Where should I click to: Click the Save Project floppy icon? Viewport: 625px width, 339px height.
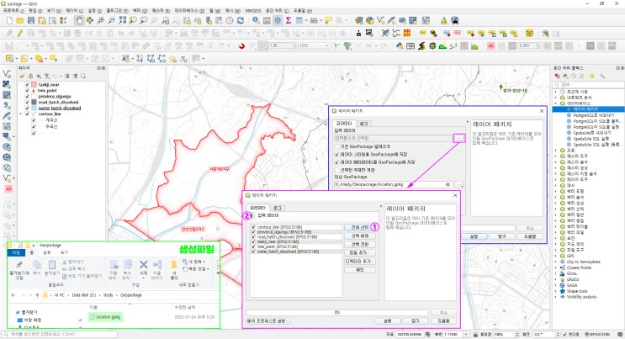click(x=30, y=20)
